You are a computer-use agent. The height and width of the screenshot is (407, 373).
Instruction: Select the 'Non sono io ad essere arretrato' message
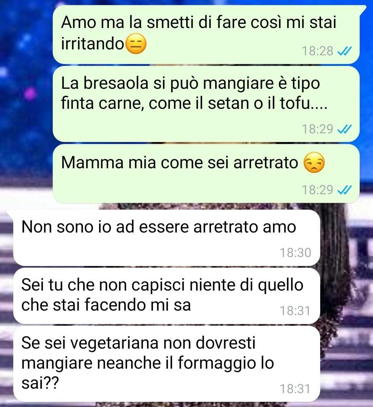166,238
